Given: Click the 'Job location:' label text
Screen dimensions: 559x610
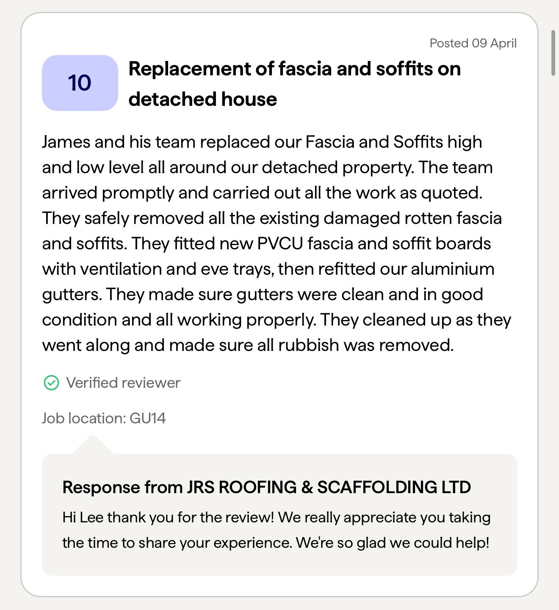Looking at the screenshot, I should (x=84, y=418).
